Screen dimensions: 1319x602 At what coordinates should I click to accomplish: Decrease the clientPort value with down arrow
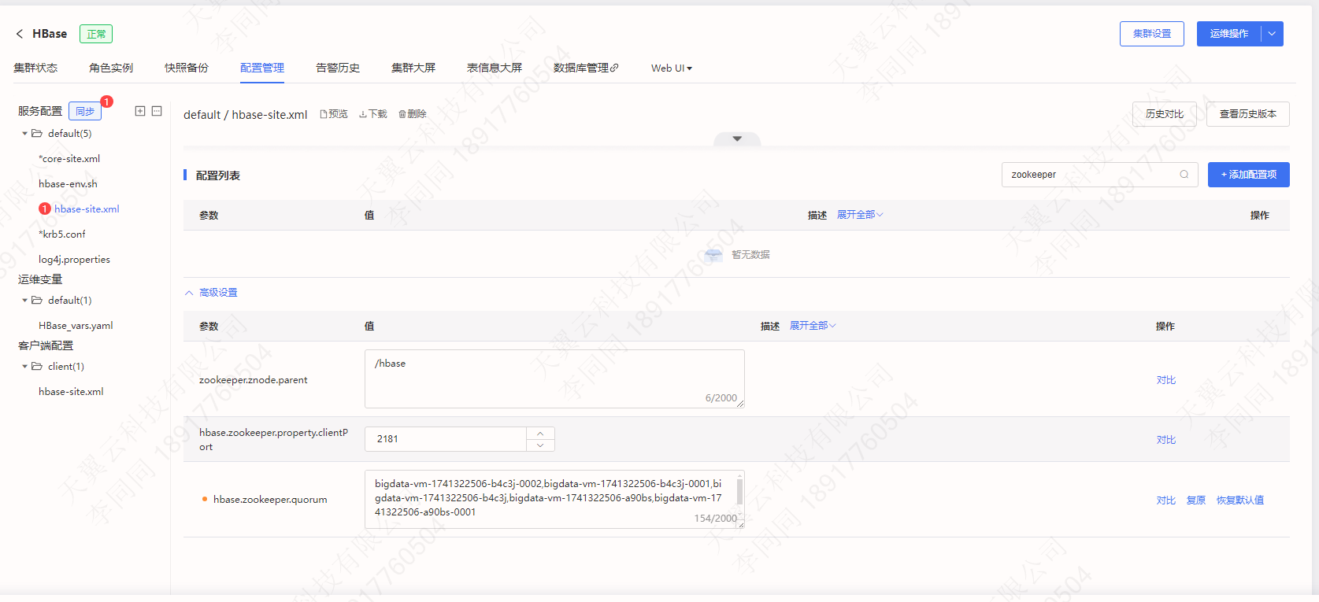point(540,445)
